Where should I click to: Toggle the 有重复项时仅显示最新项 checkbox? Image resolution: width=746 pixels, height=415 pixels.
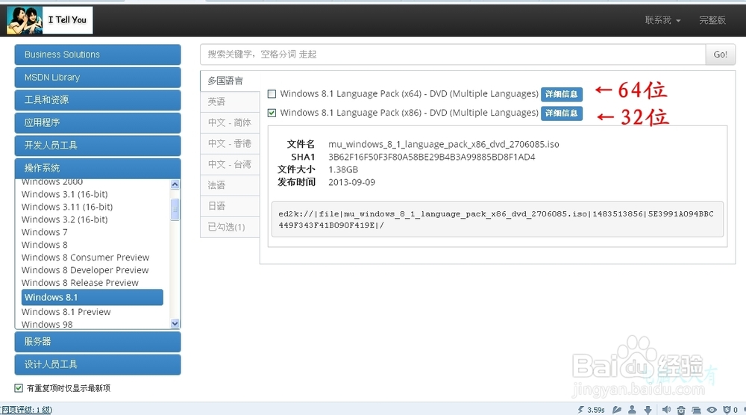pyautogui.click(x=19, y=388)
